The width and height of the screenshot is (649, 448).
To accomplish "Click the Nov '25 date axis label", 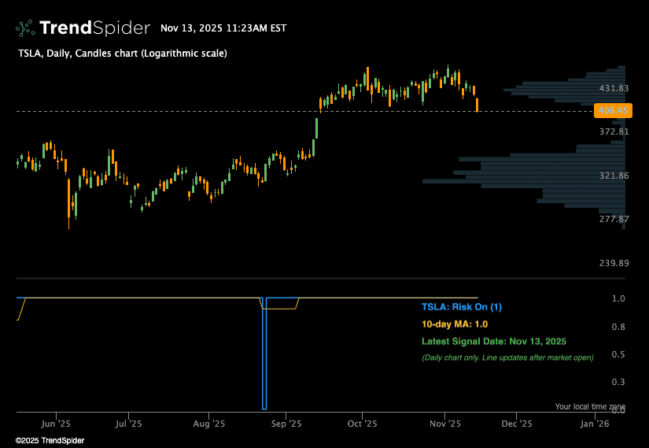I will coord(445,423).
